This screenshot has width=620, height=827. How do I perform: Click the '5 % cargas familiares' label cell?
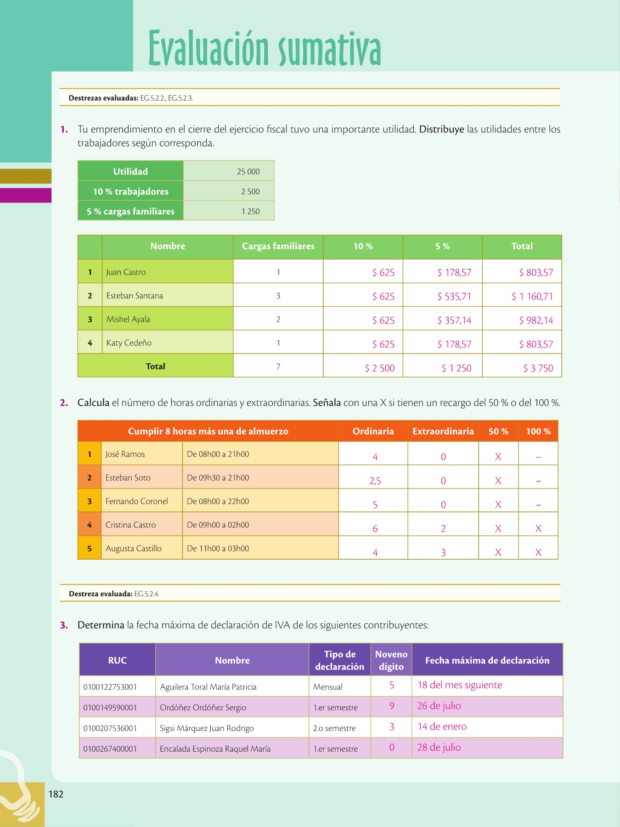tap(130, 211)
